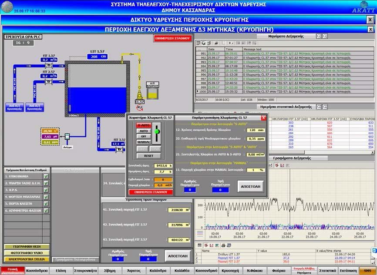The image size is (377, 275).
Task: Toggle the 3. U.P.S. status checkbox
Action: pos(46,190)
